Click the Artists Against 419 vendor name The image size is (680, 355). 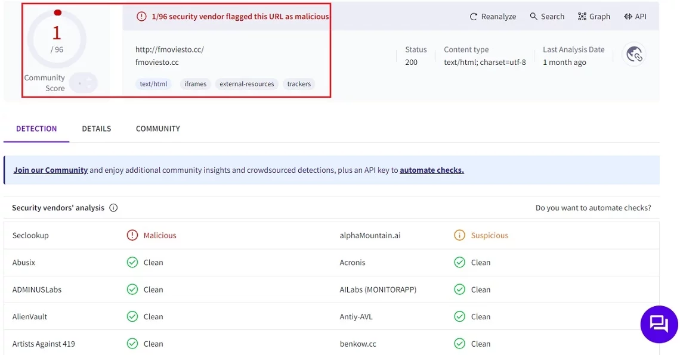coord(44,344)
